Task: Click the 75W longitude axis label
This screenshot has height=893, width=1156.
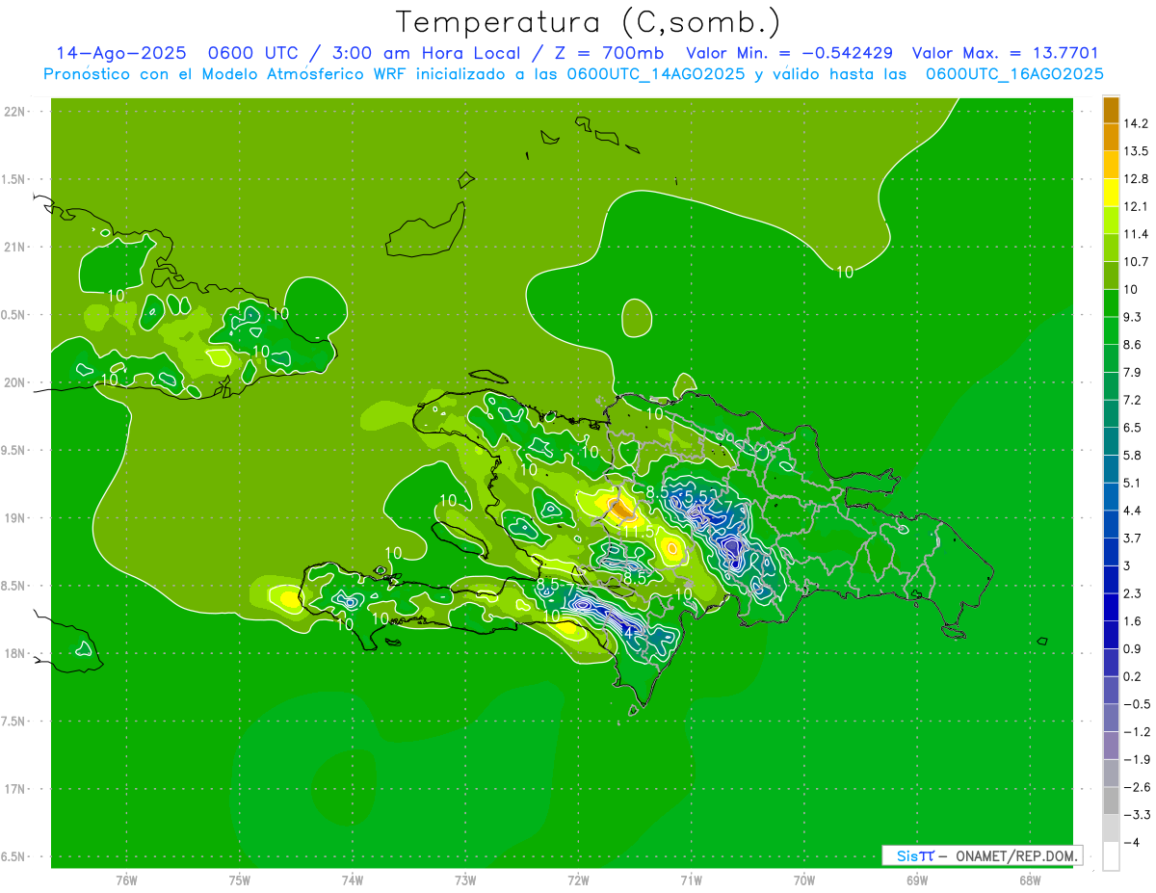Action: tap(239, 880)
